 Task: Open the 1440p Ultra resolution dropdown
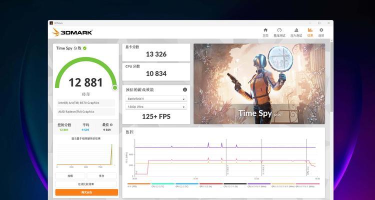(x=156, y=106)
